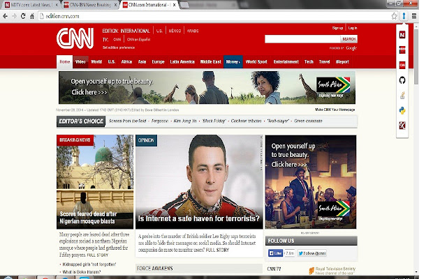Open the CNN-IBN shortcut in the extension popup
This screenshot has width=447, height=279.
point(402,50)
